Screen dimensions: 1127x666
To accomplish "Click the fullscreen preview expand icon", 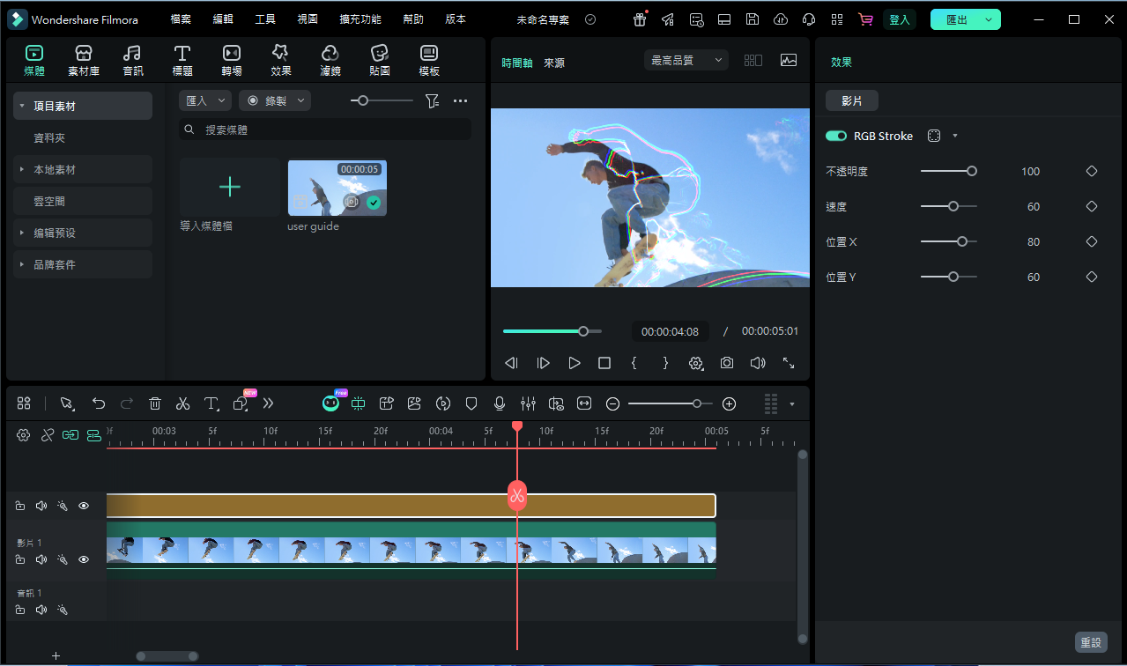I will pyautogui.click(x=789, y=363).
